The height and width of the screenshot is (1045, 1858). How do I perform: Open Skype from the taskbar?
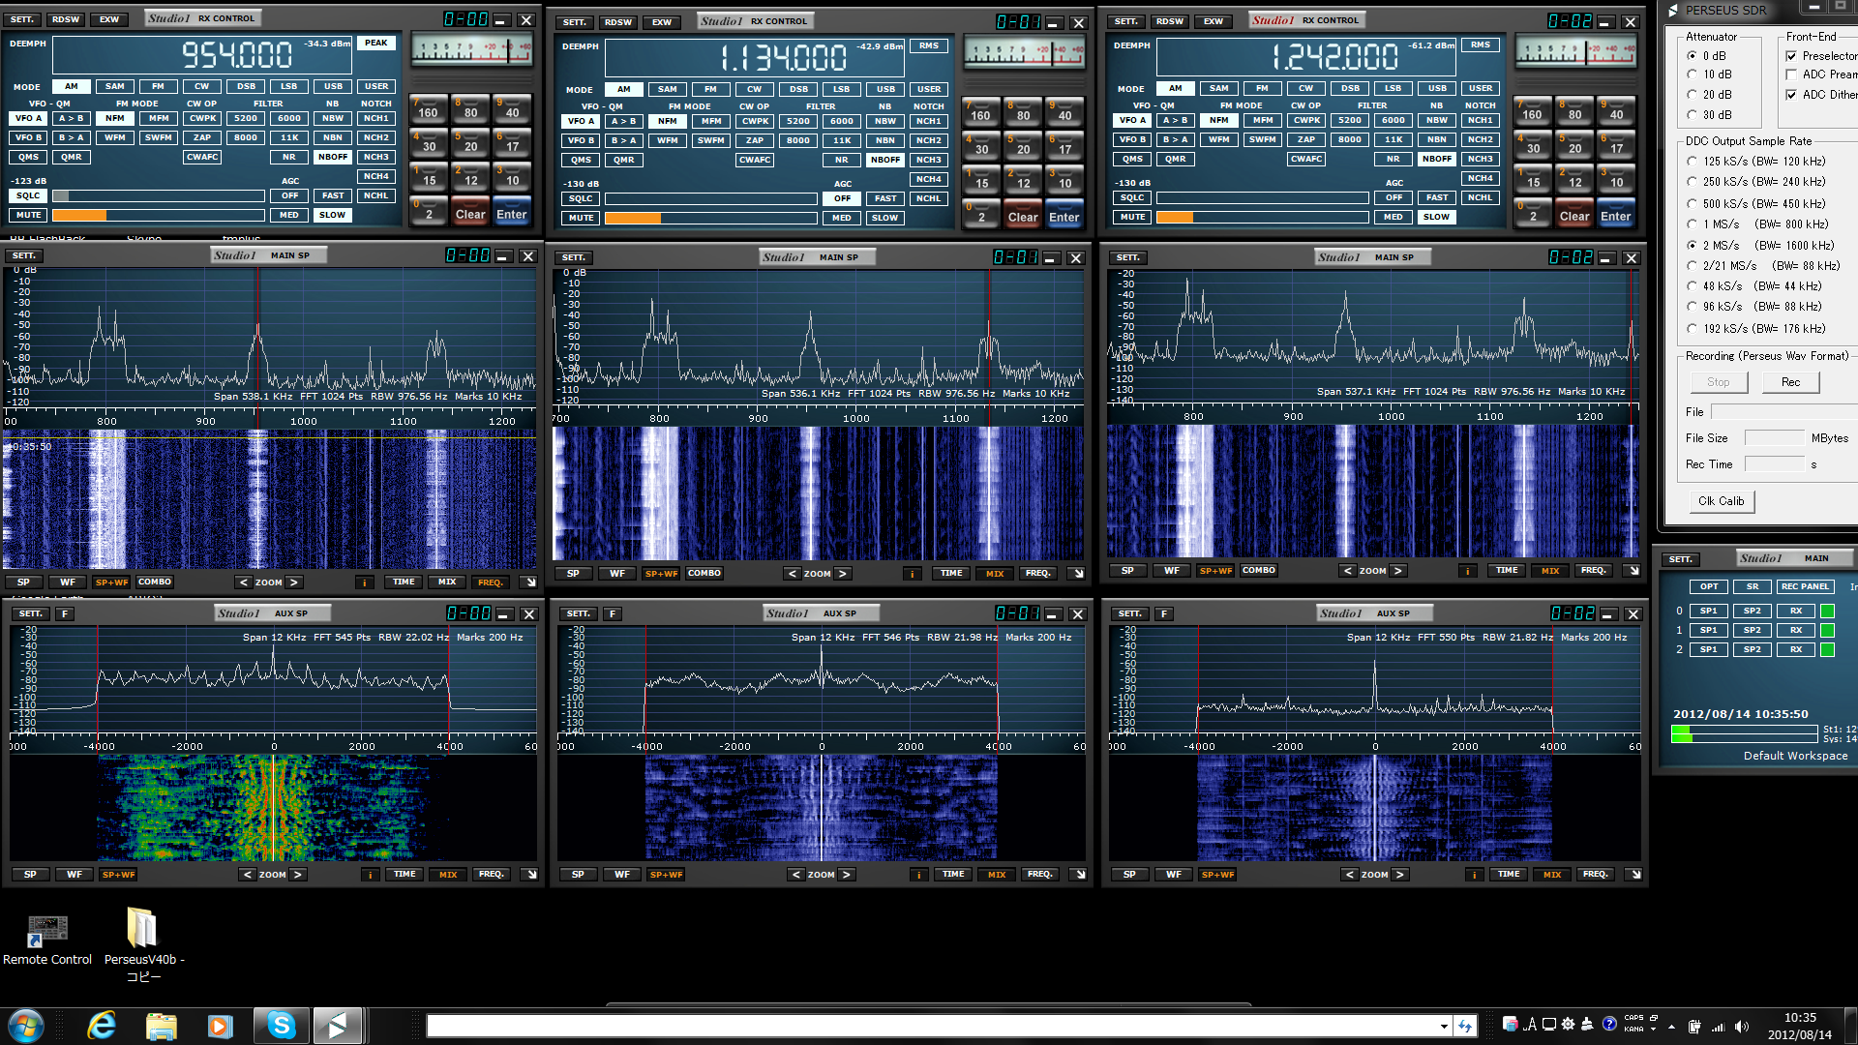click(x=281, y=1025)
